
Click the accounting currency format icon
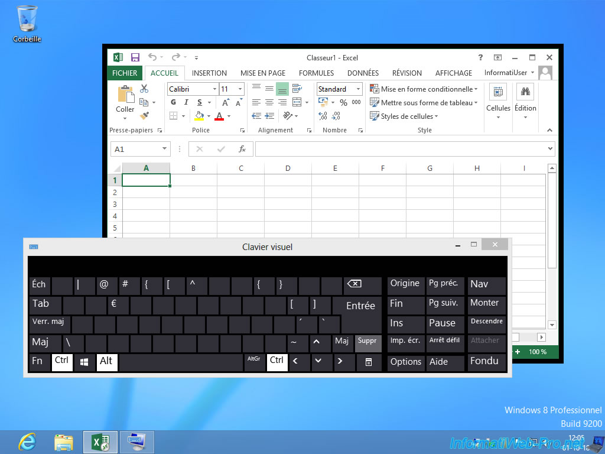coord(323,102)
